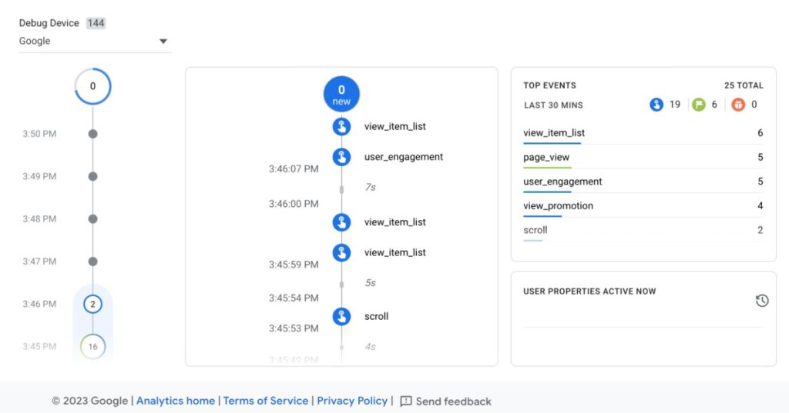Select Google in the debug device combo box
Image resolution: width=789 pixels, height=413 pixels.
click(85, 42)
